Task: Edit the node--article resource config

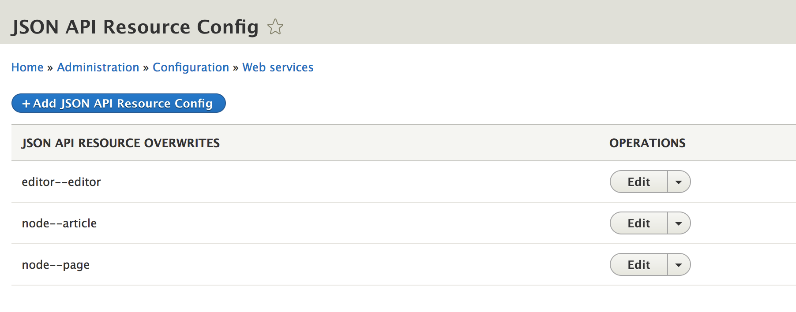Action: click(x=638, y=223)
